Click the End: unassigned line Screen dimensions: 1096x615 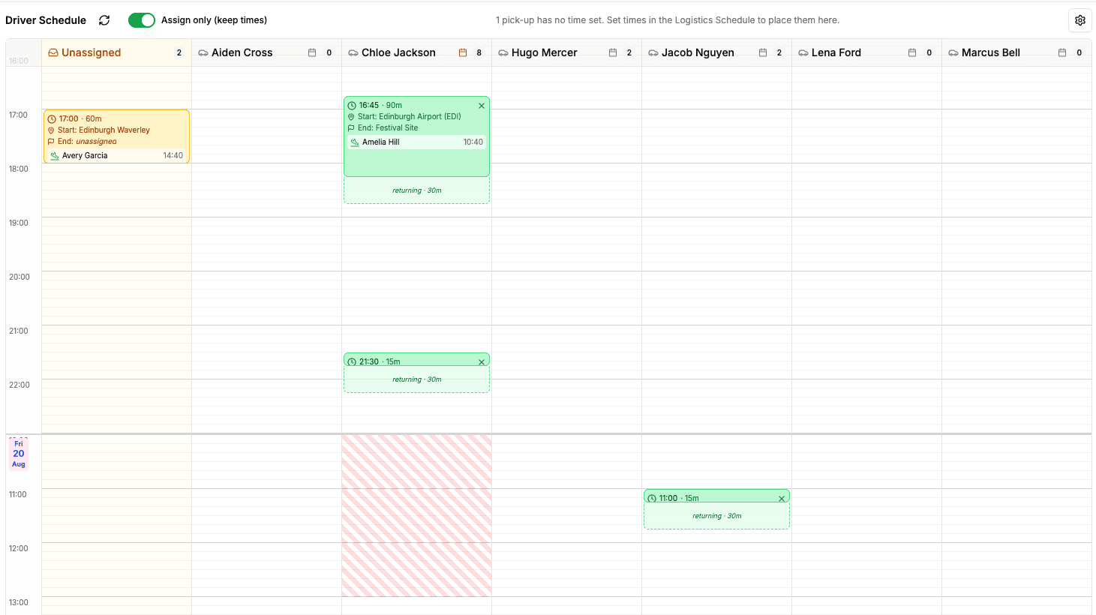point(82,141)
